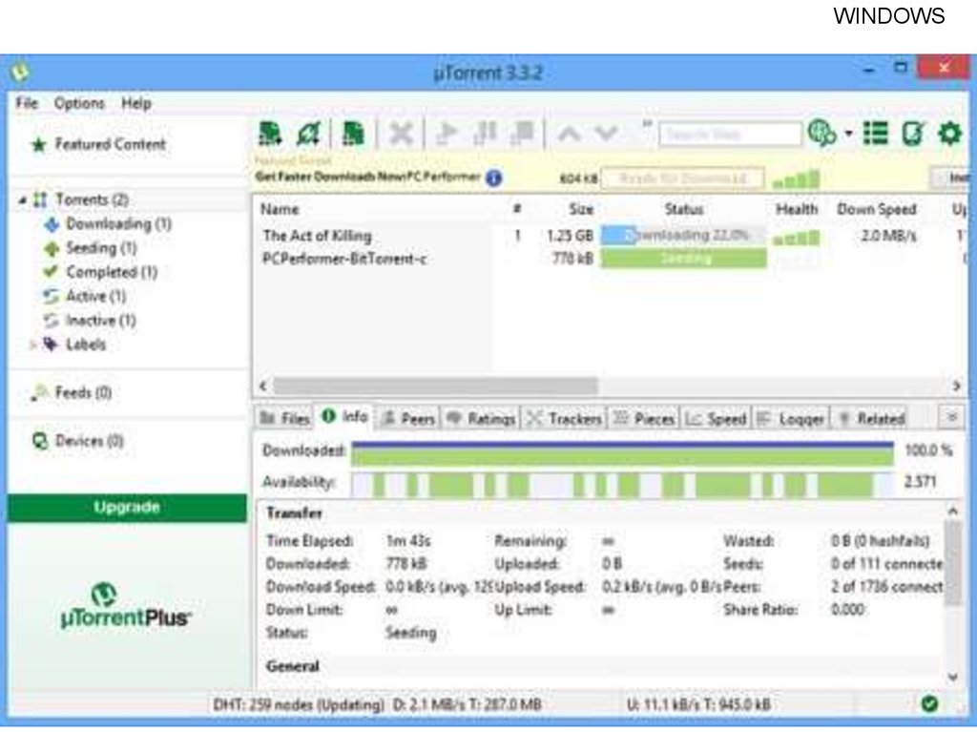
Task: Click the uTorrent logo in the title bar
Action: point(20,71)
